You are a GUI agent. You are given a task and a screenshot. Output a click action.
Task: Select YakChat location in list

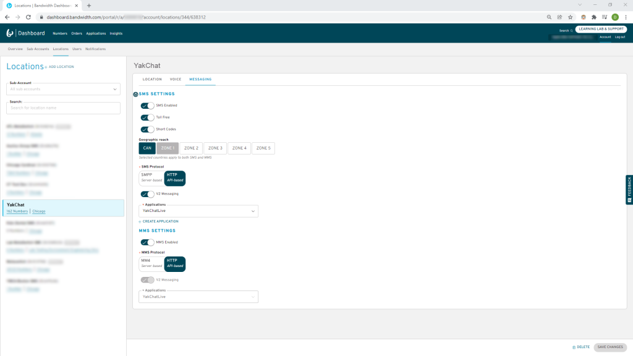64,208
